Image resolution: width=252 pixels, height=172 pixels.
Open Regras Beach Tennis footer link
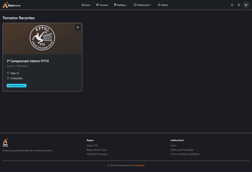[97, 150]
